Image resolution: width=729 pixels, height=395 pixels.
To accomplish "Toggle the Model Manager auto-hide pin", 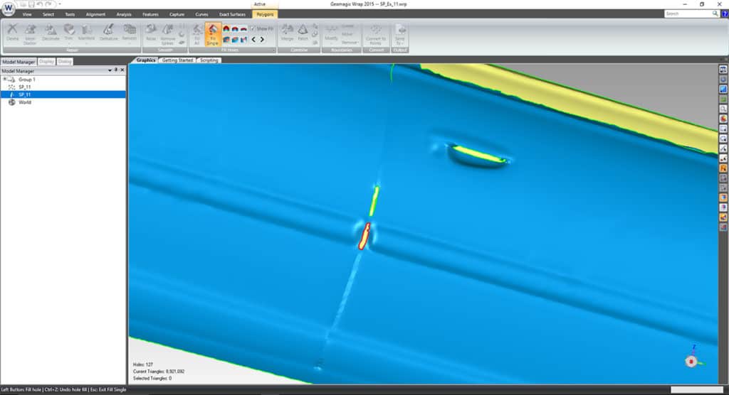I will 116,70.
